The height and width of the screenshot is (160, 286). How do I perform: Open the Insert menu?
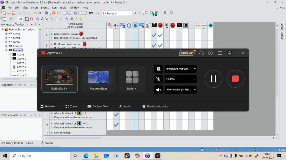34,8
